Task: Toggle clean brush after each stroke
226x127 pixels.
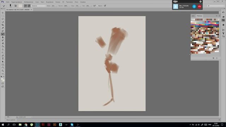Action: pos(29,6)
